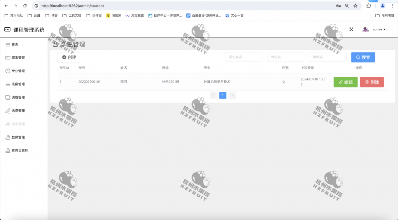Click the 专业 column header

click(x=207, y=68)
